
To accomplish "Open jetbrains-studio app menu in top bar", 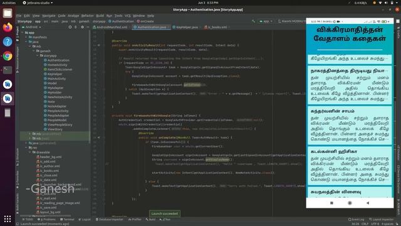I will tap(38, 3).
